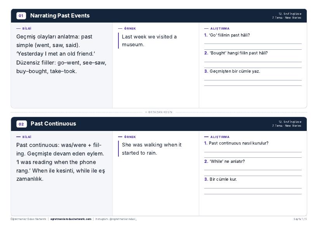Click the BİLGİ label in the first card
The width and height of the screenshot is (318, 225).
26,28
